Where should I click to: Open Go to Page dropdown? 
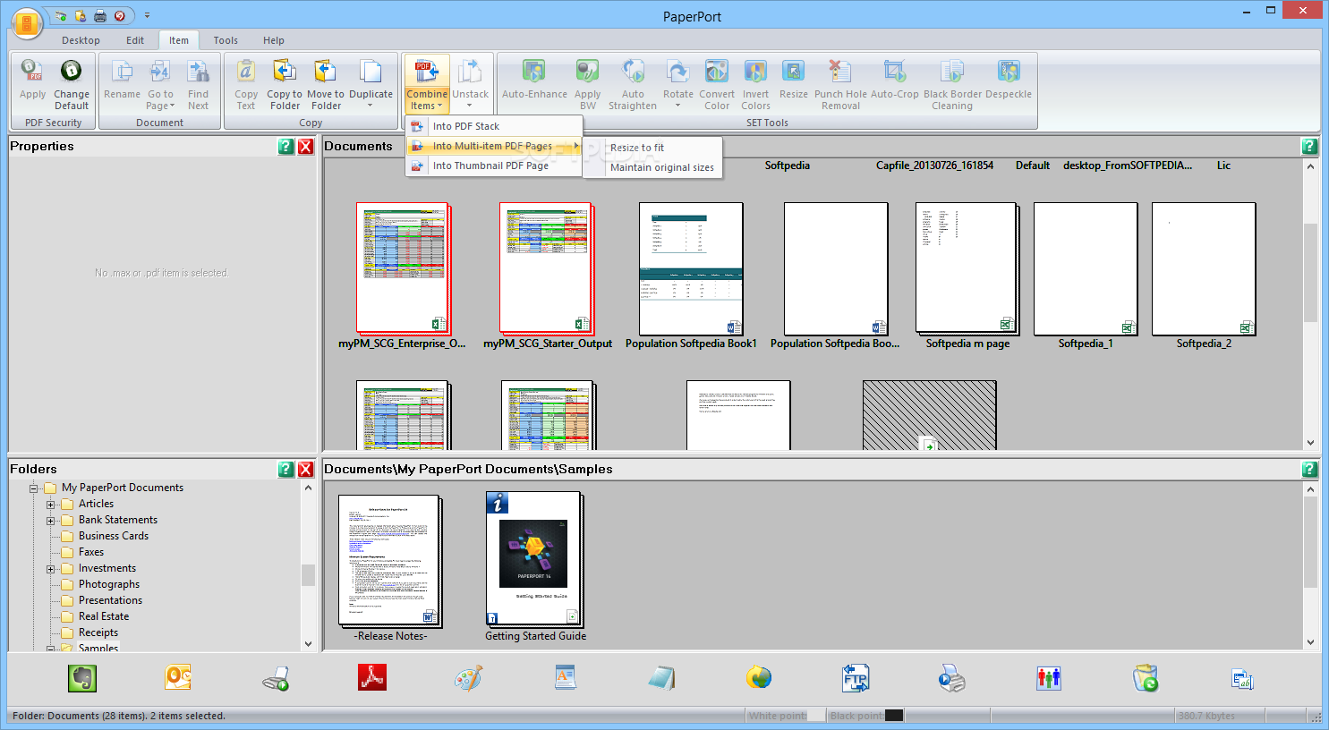pos(160,99)
